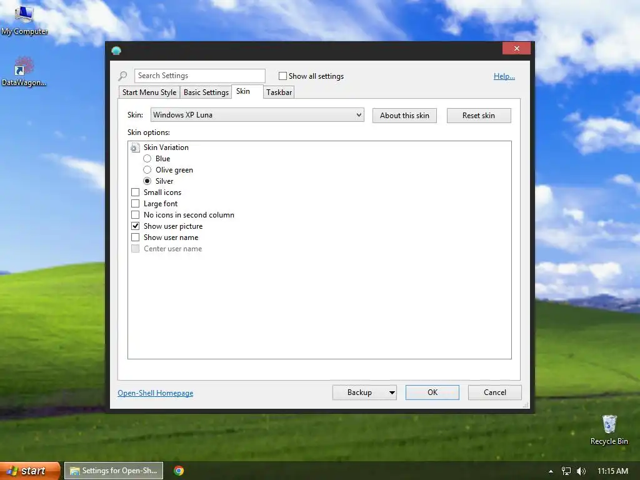The height and width of the screenshot is (480, 640).
Task: Close the settings dialog window
Action: pos(517,49)
